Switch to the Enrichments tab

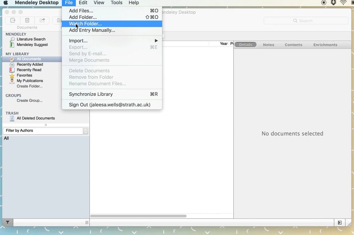pos(325,45)
